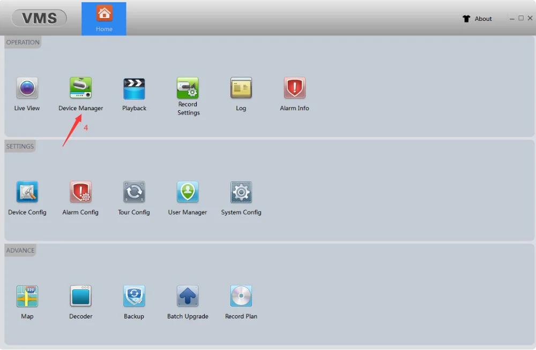Click the VMS logo
The image size is (536, 350).
click(x=39, y=18)
